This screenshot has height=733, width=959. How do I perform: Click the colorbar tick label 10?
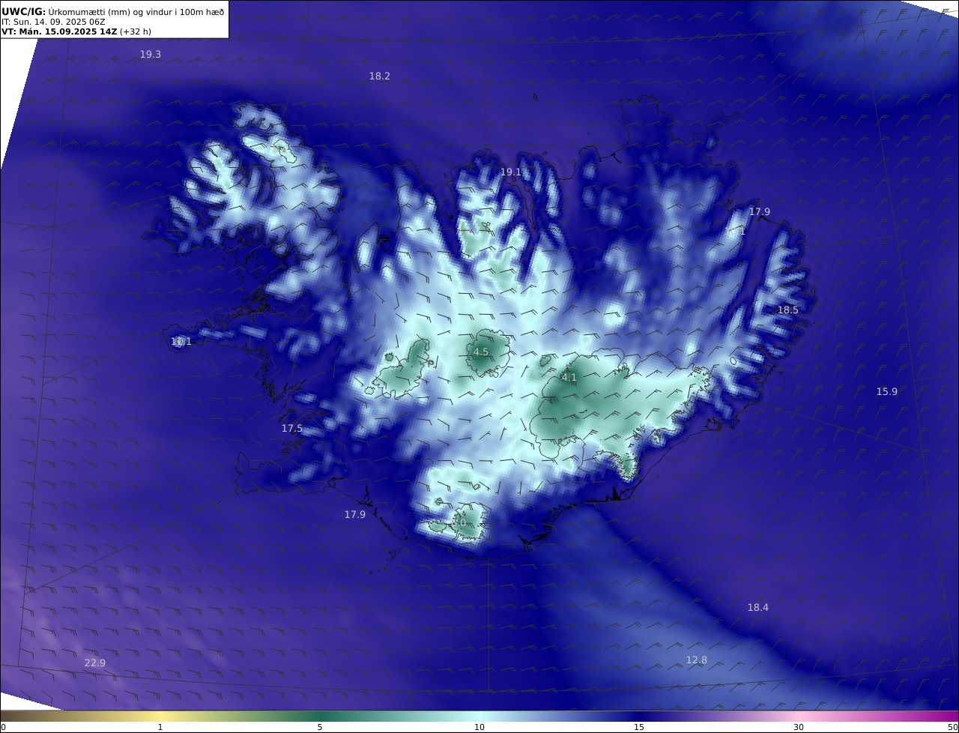pos(479,727)
